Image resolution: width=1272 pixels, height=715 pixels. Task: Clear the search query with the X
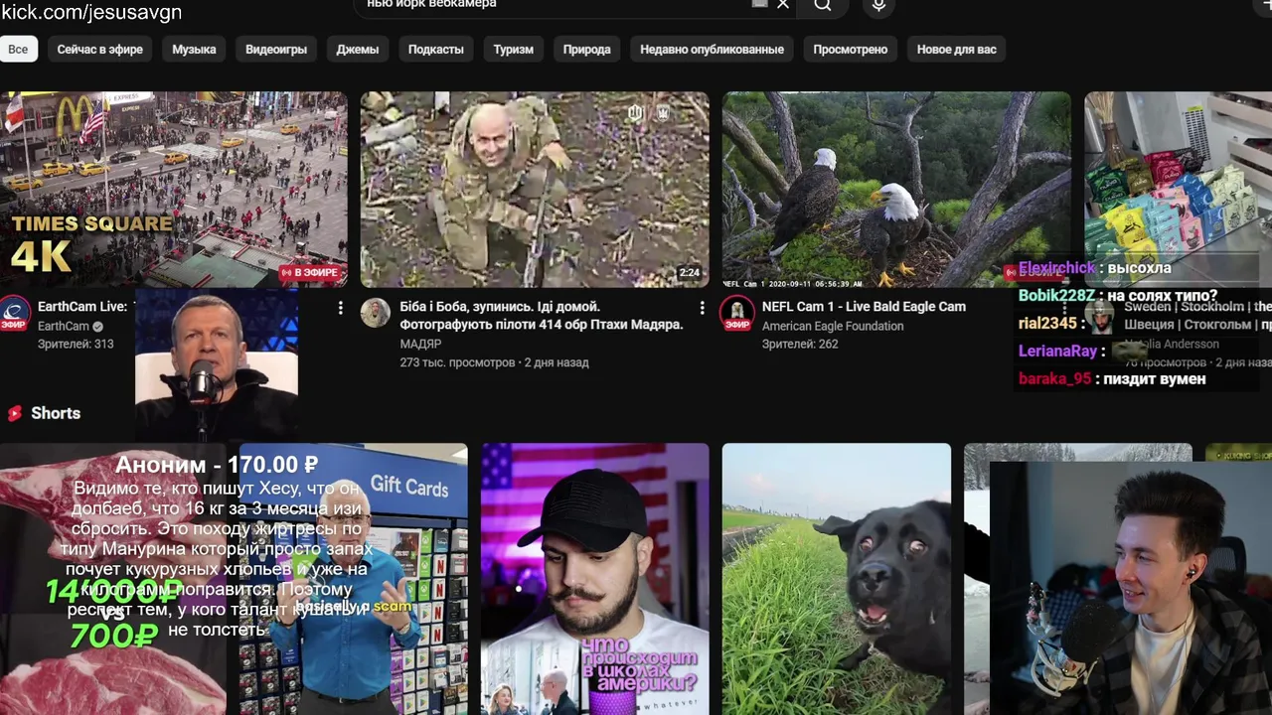click(x=783, y=5)
